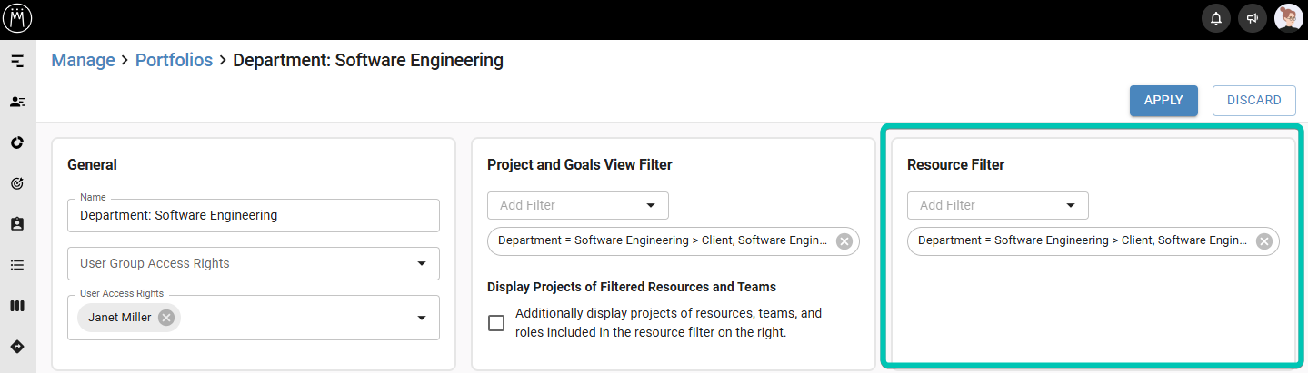The image size is (1308, 373).
Task: Expand User Group Access Rights dropdown
Action: (x=254, y=263)
